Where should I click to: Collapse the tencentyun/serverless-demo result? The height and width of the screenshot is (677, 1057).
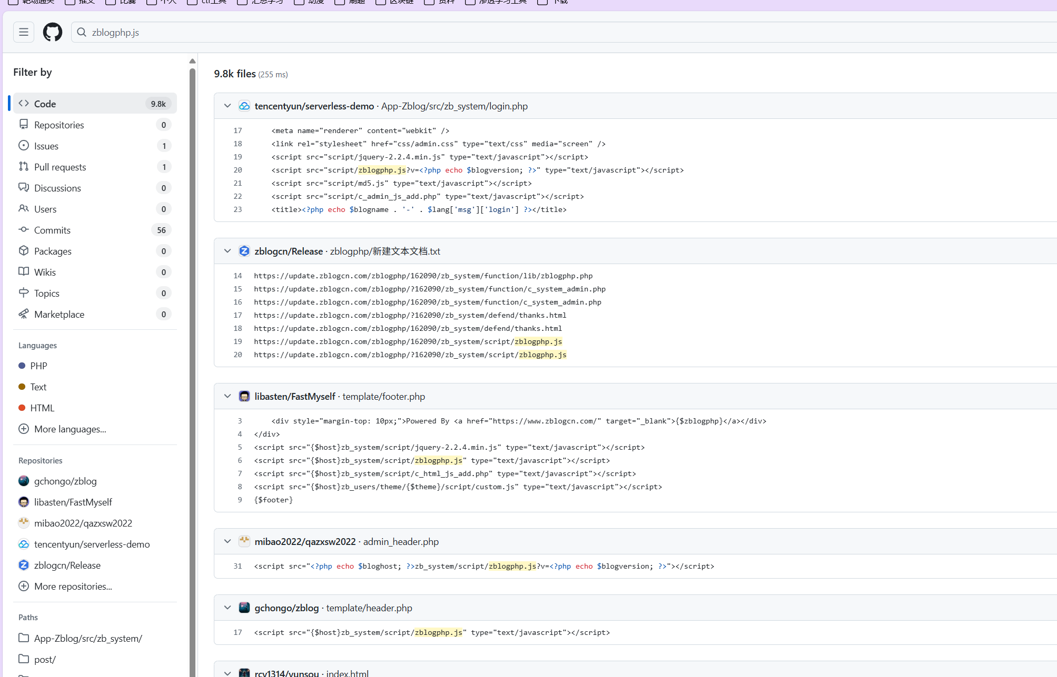(x=228, y=106)
